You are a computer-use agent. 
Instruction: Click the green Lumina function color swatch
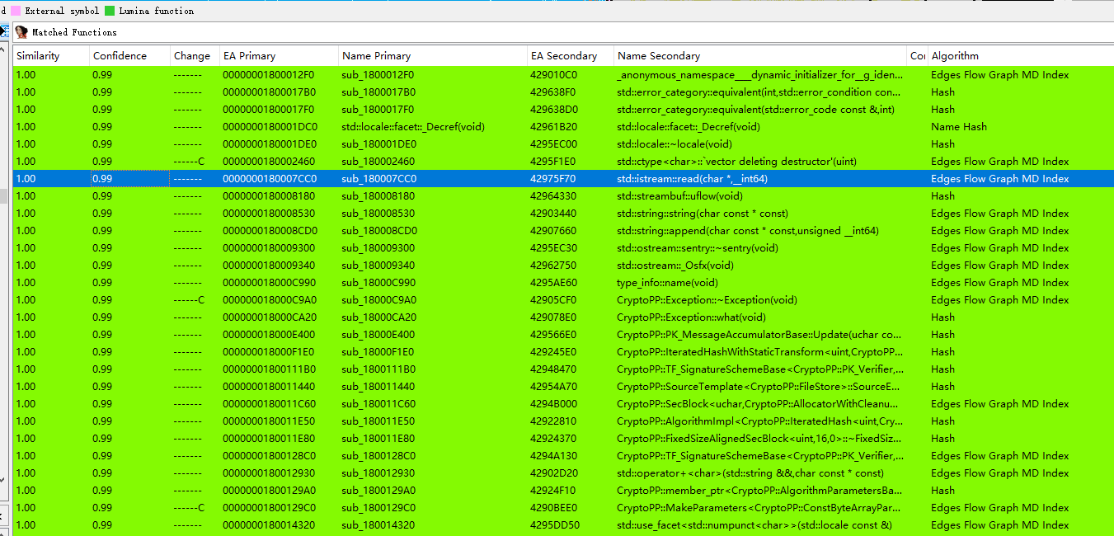point(109,11)
